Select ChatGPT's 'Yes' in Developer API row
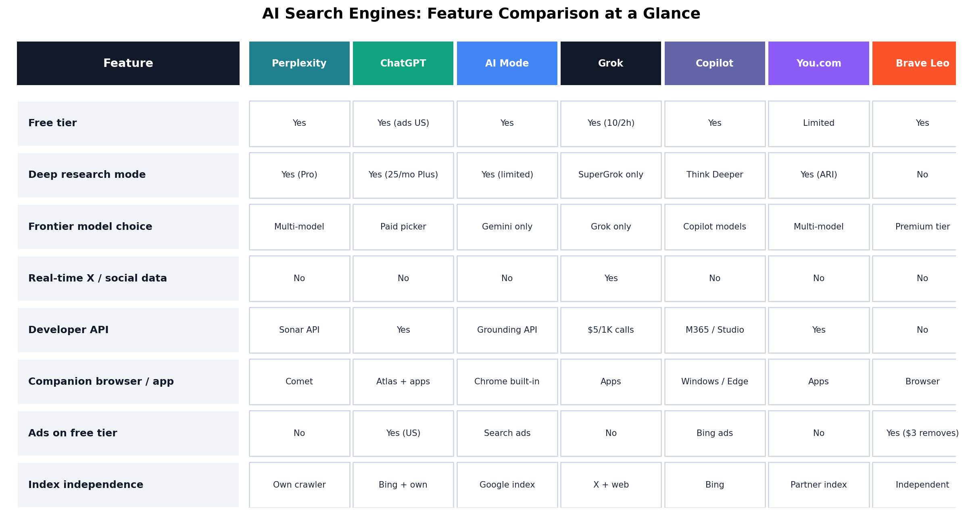 403,330
